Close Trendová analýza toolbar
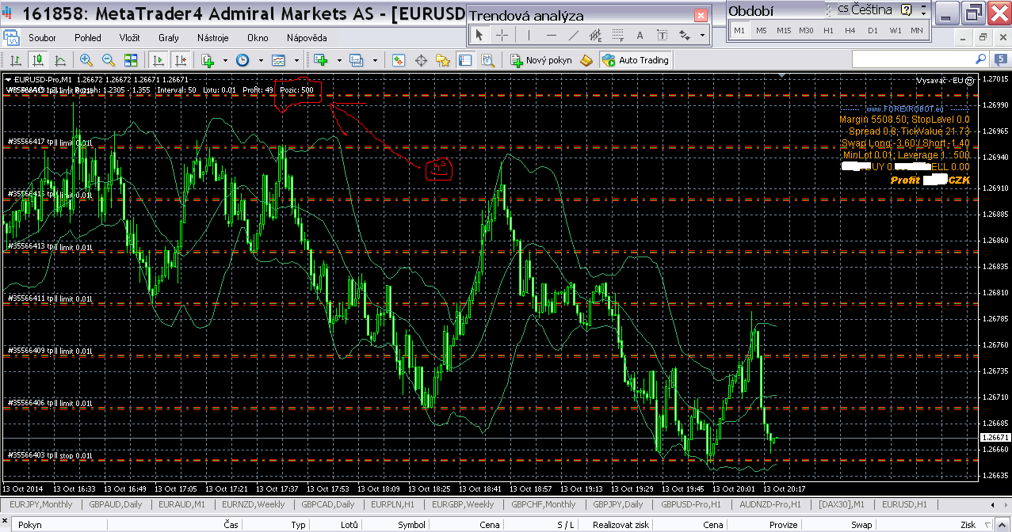 [x=701, y=15]
